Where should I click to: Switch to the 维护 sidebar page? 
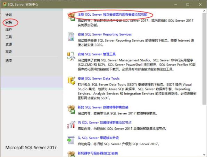click(x=9, y=29)
